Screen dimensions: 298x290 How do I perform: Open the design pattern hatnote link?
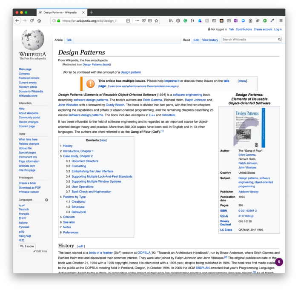131,72
